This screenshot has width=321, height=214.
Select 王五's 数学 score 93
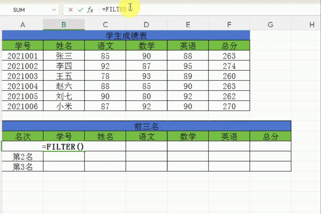click(x=146, y=76)
